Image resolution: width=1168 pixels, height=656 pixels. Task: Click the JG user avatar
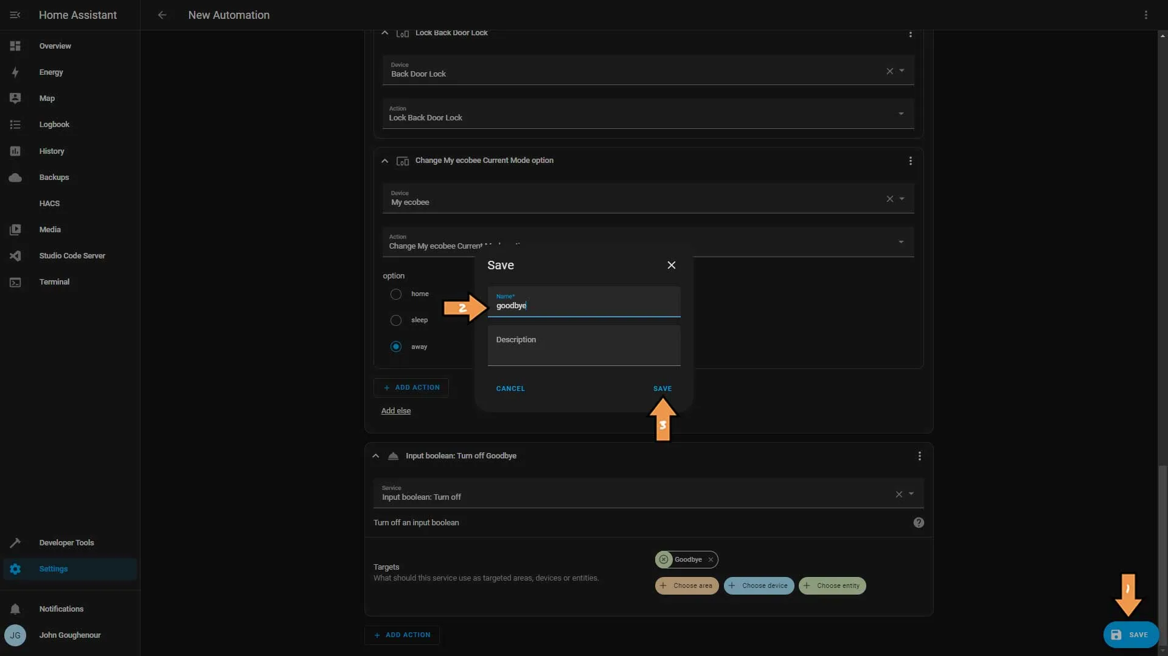pyautogui.click(x=15, y=635)
